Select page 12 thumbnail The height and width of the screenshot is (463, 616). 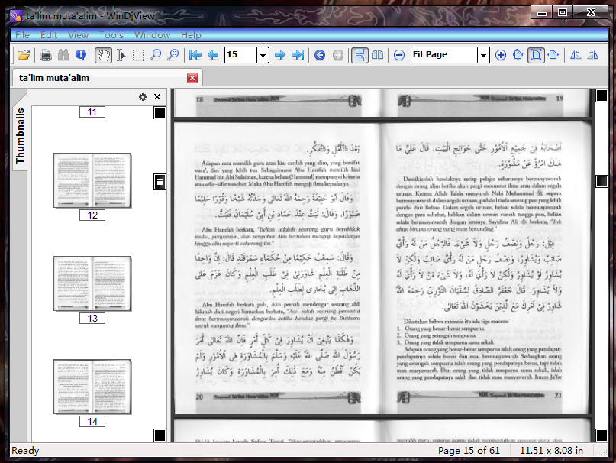coord(92,180)
